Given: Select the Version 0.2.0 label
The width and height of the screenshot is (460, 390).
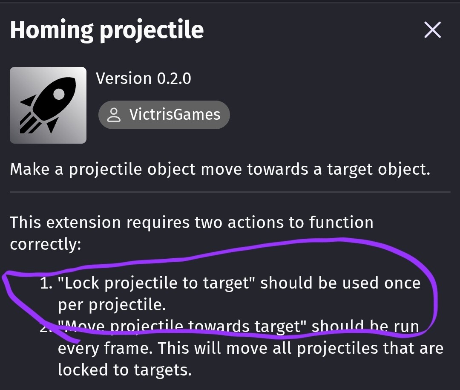Looking at the screenshot, I should click(x=143, y=78).
